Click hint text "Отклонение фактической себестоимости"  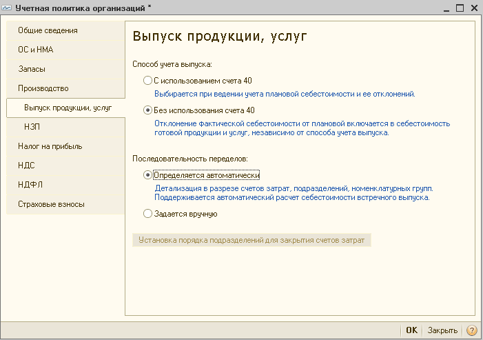point(302,128)
